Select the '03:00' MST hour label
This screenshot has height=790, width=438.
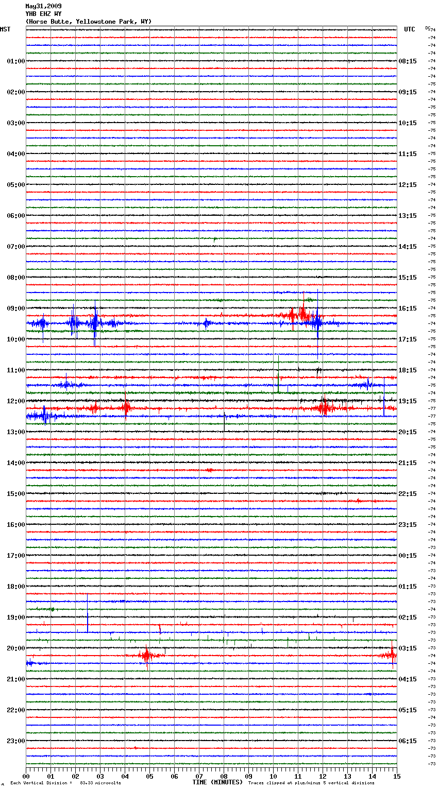16,123
